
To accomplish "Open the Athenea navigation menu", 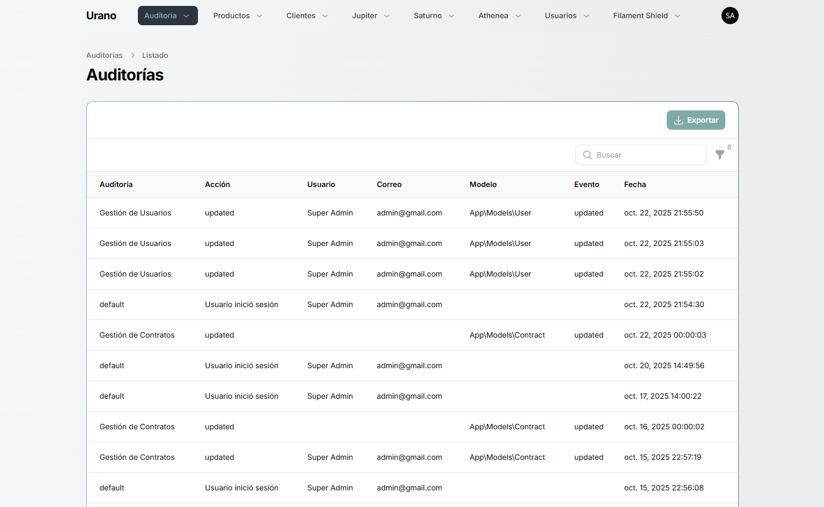I will (x=499, y=16).
